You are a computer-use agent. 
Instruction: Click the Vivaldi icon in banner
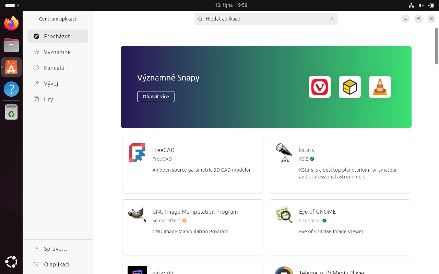[320, 87]
